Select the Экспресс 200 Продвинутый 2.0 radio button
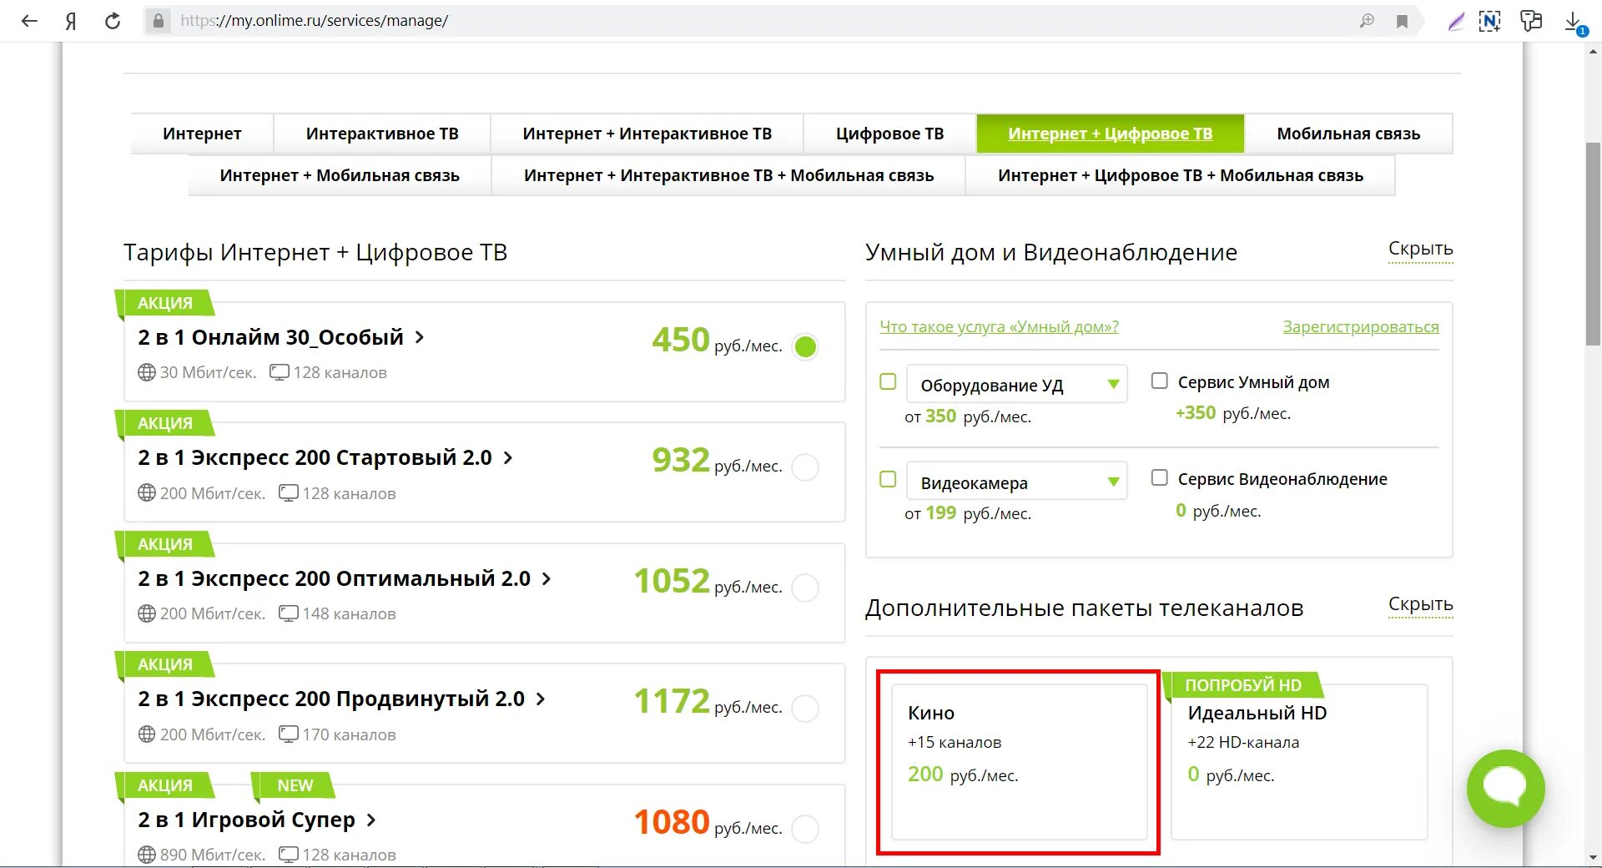Viewport: 1602px width, 868px height. [805, 709]
